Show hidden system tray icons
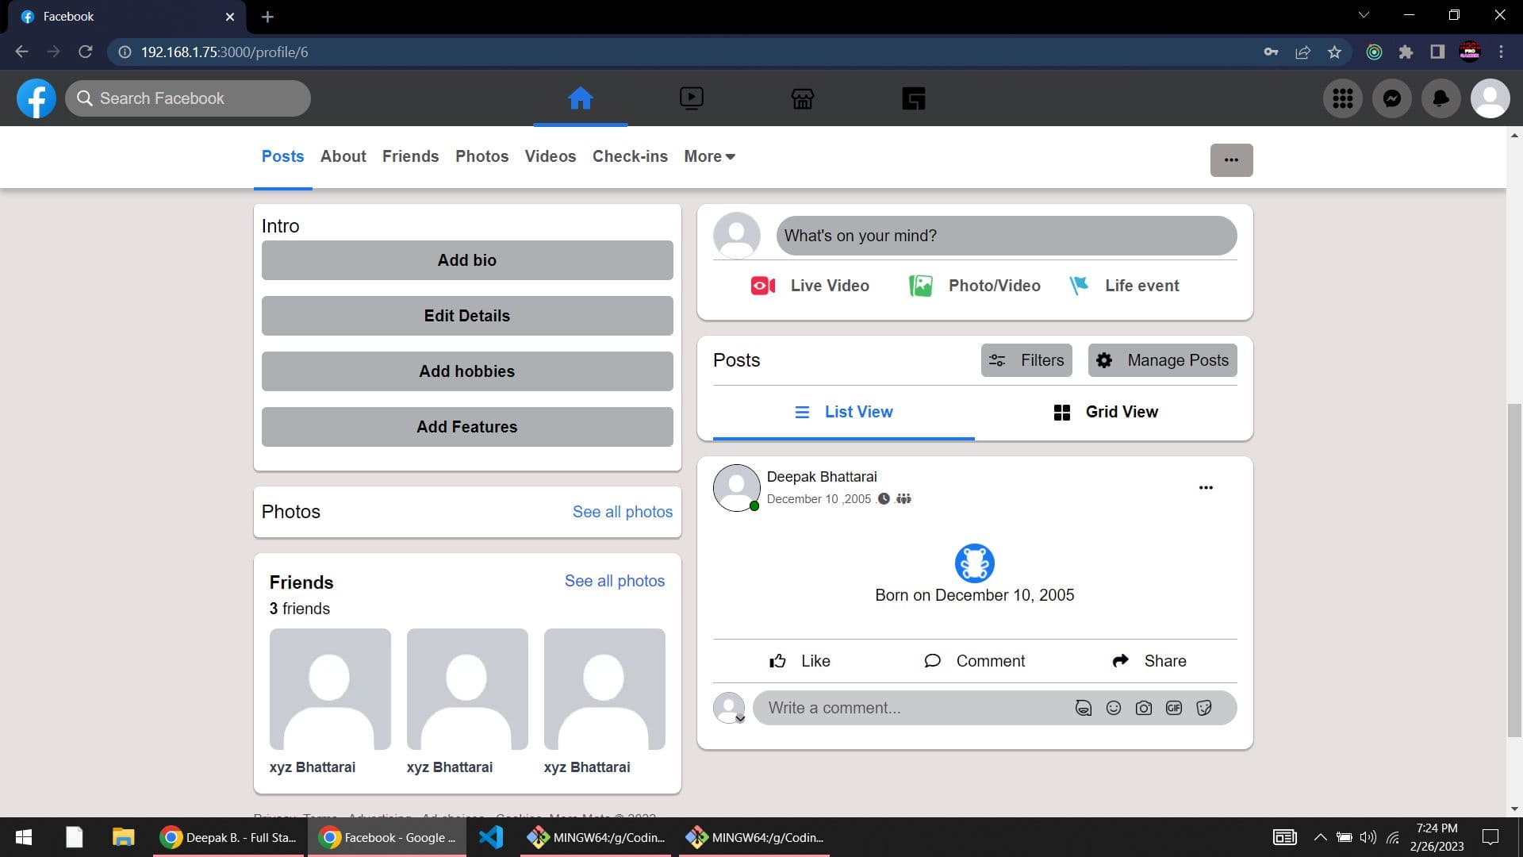 click(1320, 837)
